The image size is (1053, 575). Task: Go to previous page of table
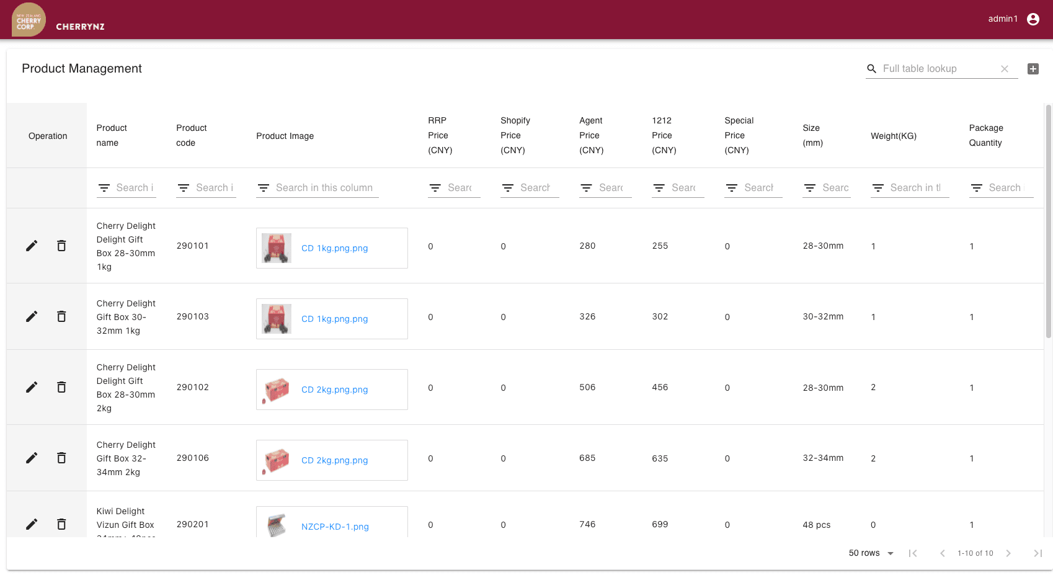pos(943,553)
